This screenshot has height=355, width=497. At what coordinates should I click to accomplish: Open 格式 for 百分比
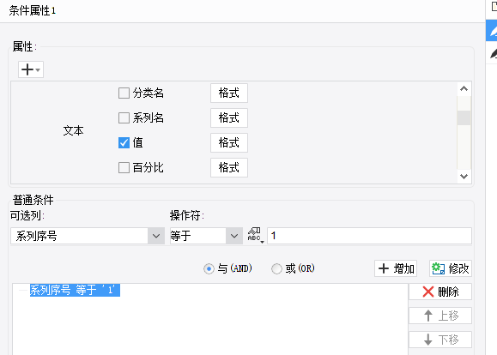pos(229,167)
